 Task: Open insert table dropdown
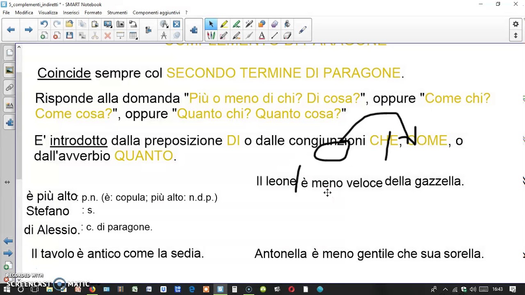133,36
